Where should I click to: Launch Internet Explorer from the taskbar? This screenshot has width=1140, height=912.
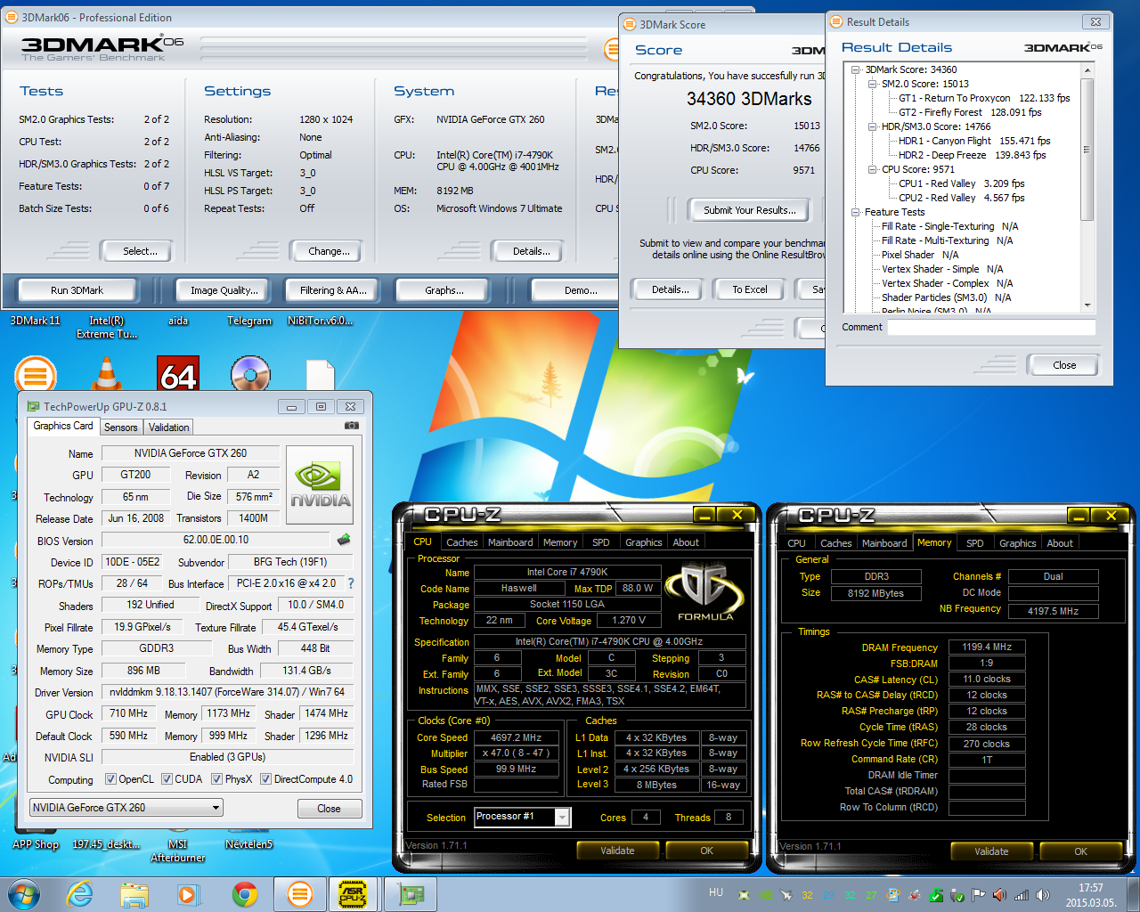(x=80, y=894)
